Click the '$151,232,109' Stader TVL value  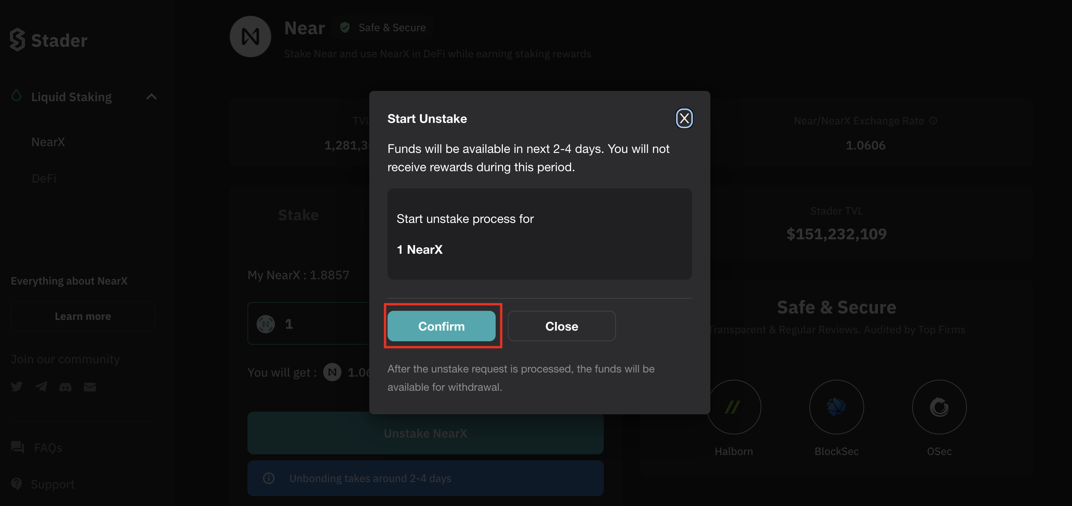836,234
